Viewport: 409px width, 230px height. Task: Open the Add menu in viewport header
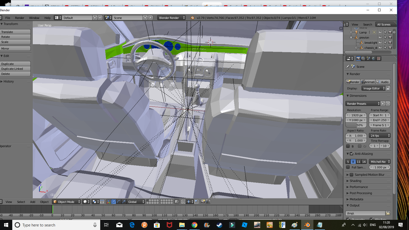tap(33, 202)
